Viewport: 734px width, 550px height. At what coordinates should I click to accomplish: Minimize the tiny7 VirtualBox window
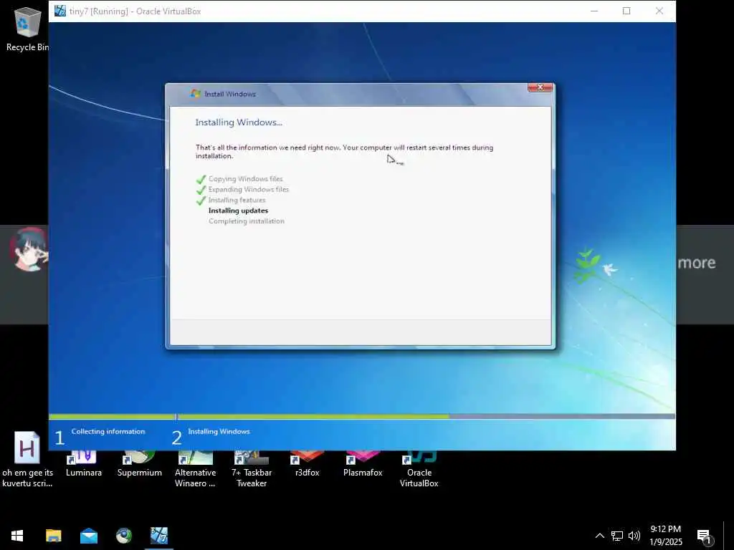[594, 11]
